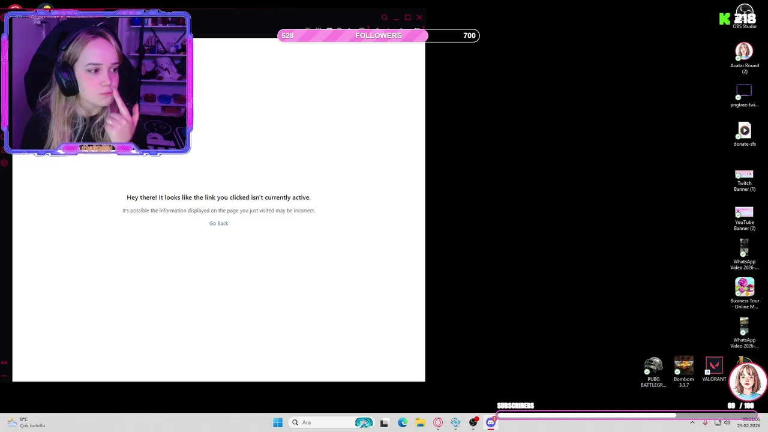Maximize the browser window
The image size is (768, 432).
click(407, 17)
